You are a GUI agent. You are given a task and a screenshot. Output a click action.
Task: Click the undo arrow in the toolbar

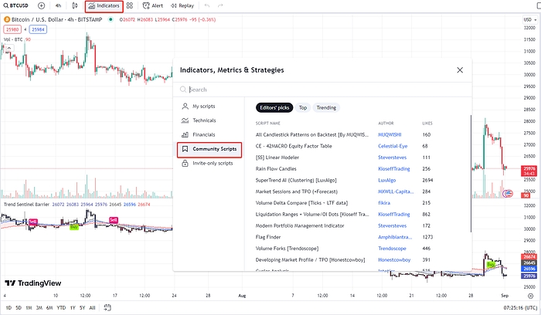pyautogui.click(x=208, y=5)
